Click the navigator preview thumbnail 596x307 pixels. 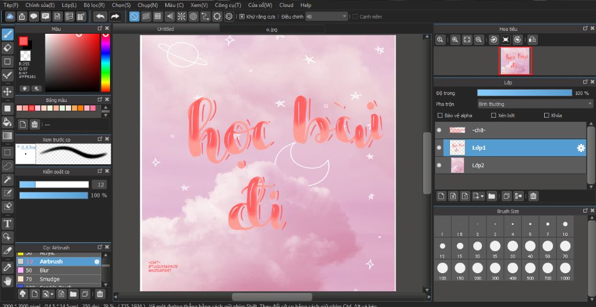pos(516,61)
